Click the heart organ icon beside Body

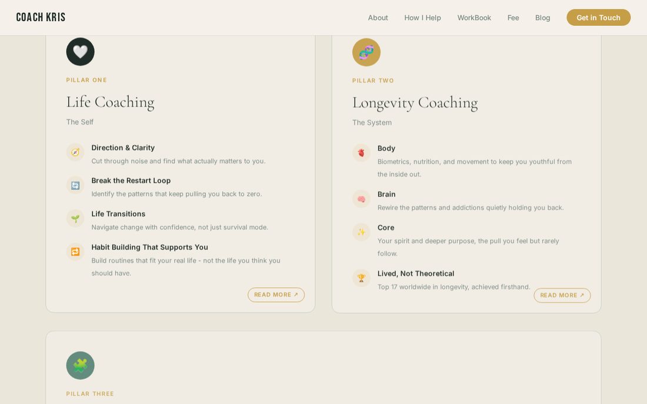click(361, 153)
